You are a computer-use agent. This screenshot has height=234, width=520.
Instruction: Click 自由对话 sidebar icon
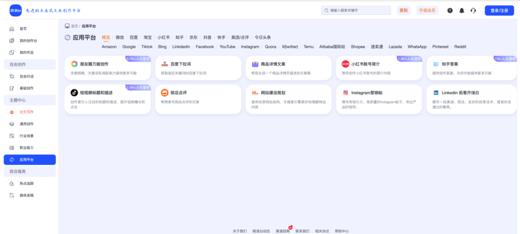[12, 76]
